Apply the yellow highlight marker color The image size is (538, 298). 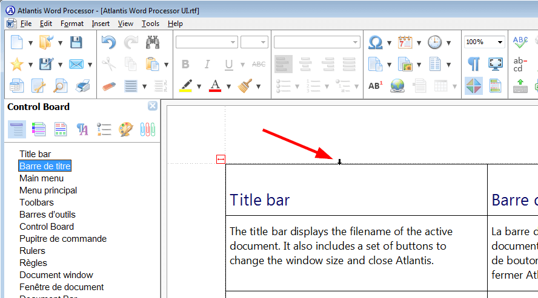coord(185,86)
